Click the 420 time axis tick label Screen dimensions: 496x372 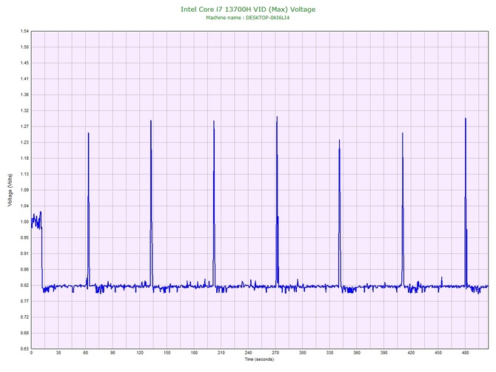point(411,353)
